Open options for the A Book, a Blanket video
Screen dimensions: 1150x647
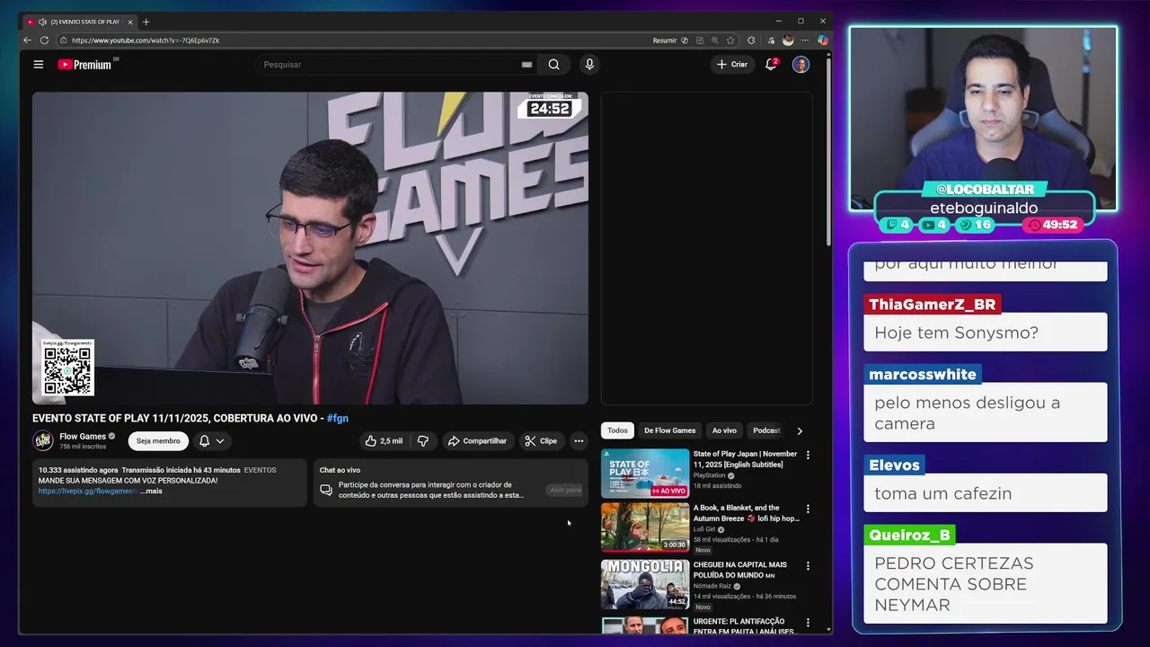[x=808, y=509]
